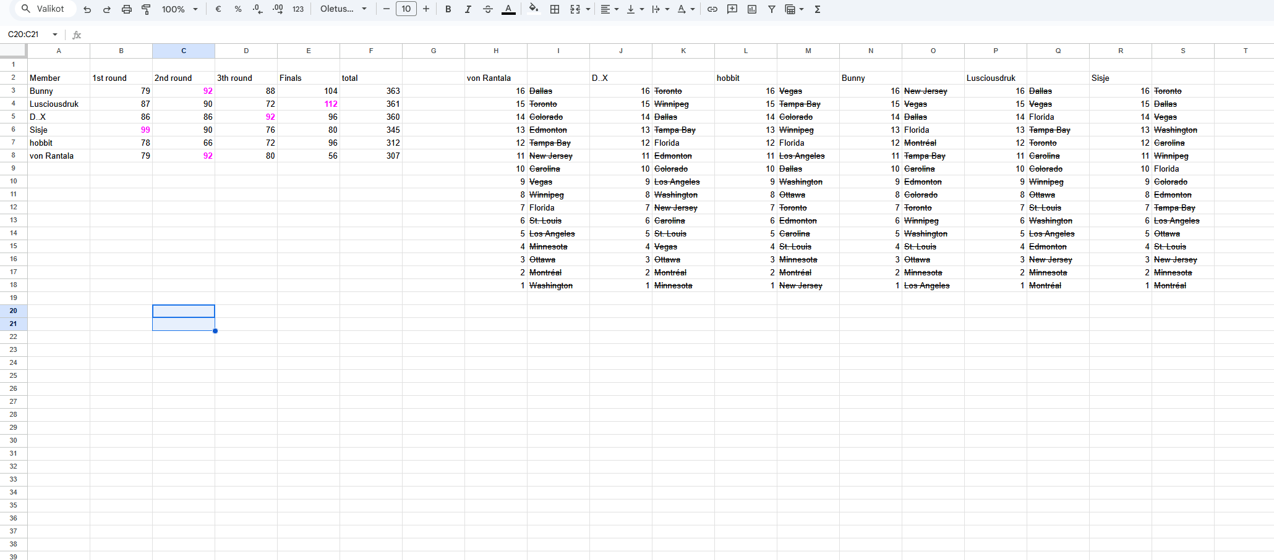The width and height of the screenshot is (1274, 560).
Task: Select the 'von Rantala' heading in column H
Action: pyautogui.click(x=496, y=78)
